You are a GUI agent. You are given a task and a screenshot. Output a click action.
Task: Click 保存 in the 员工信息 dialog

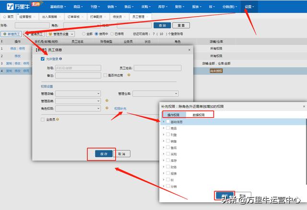(104, 154)
